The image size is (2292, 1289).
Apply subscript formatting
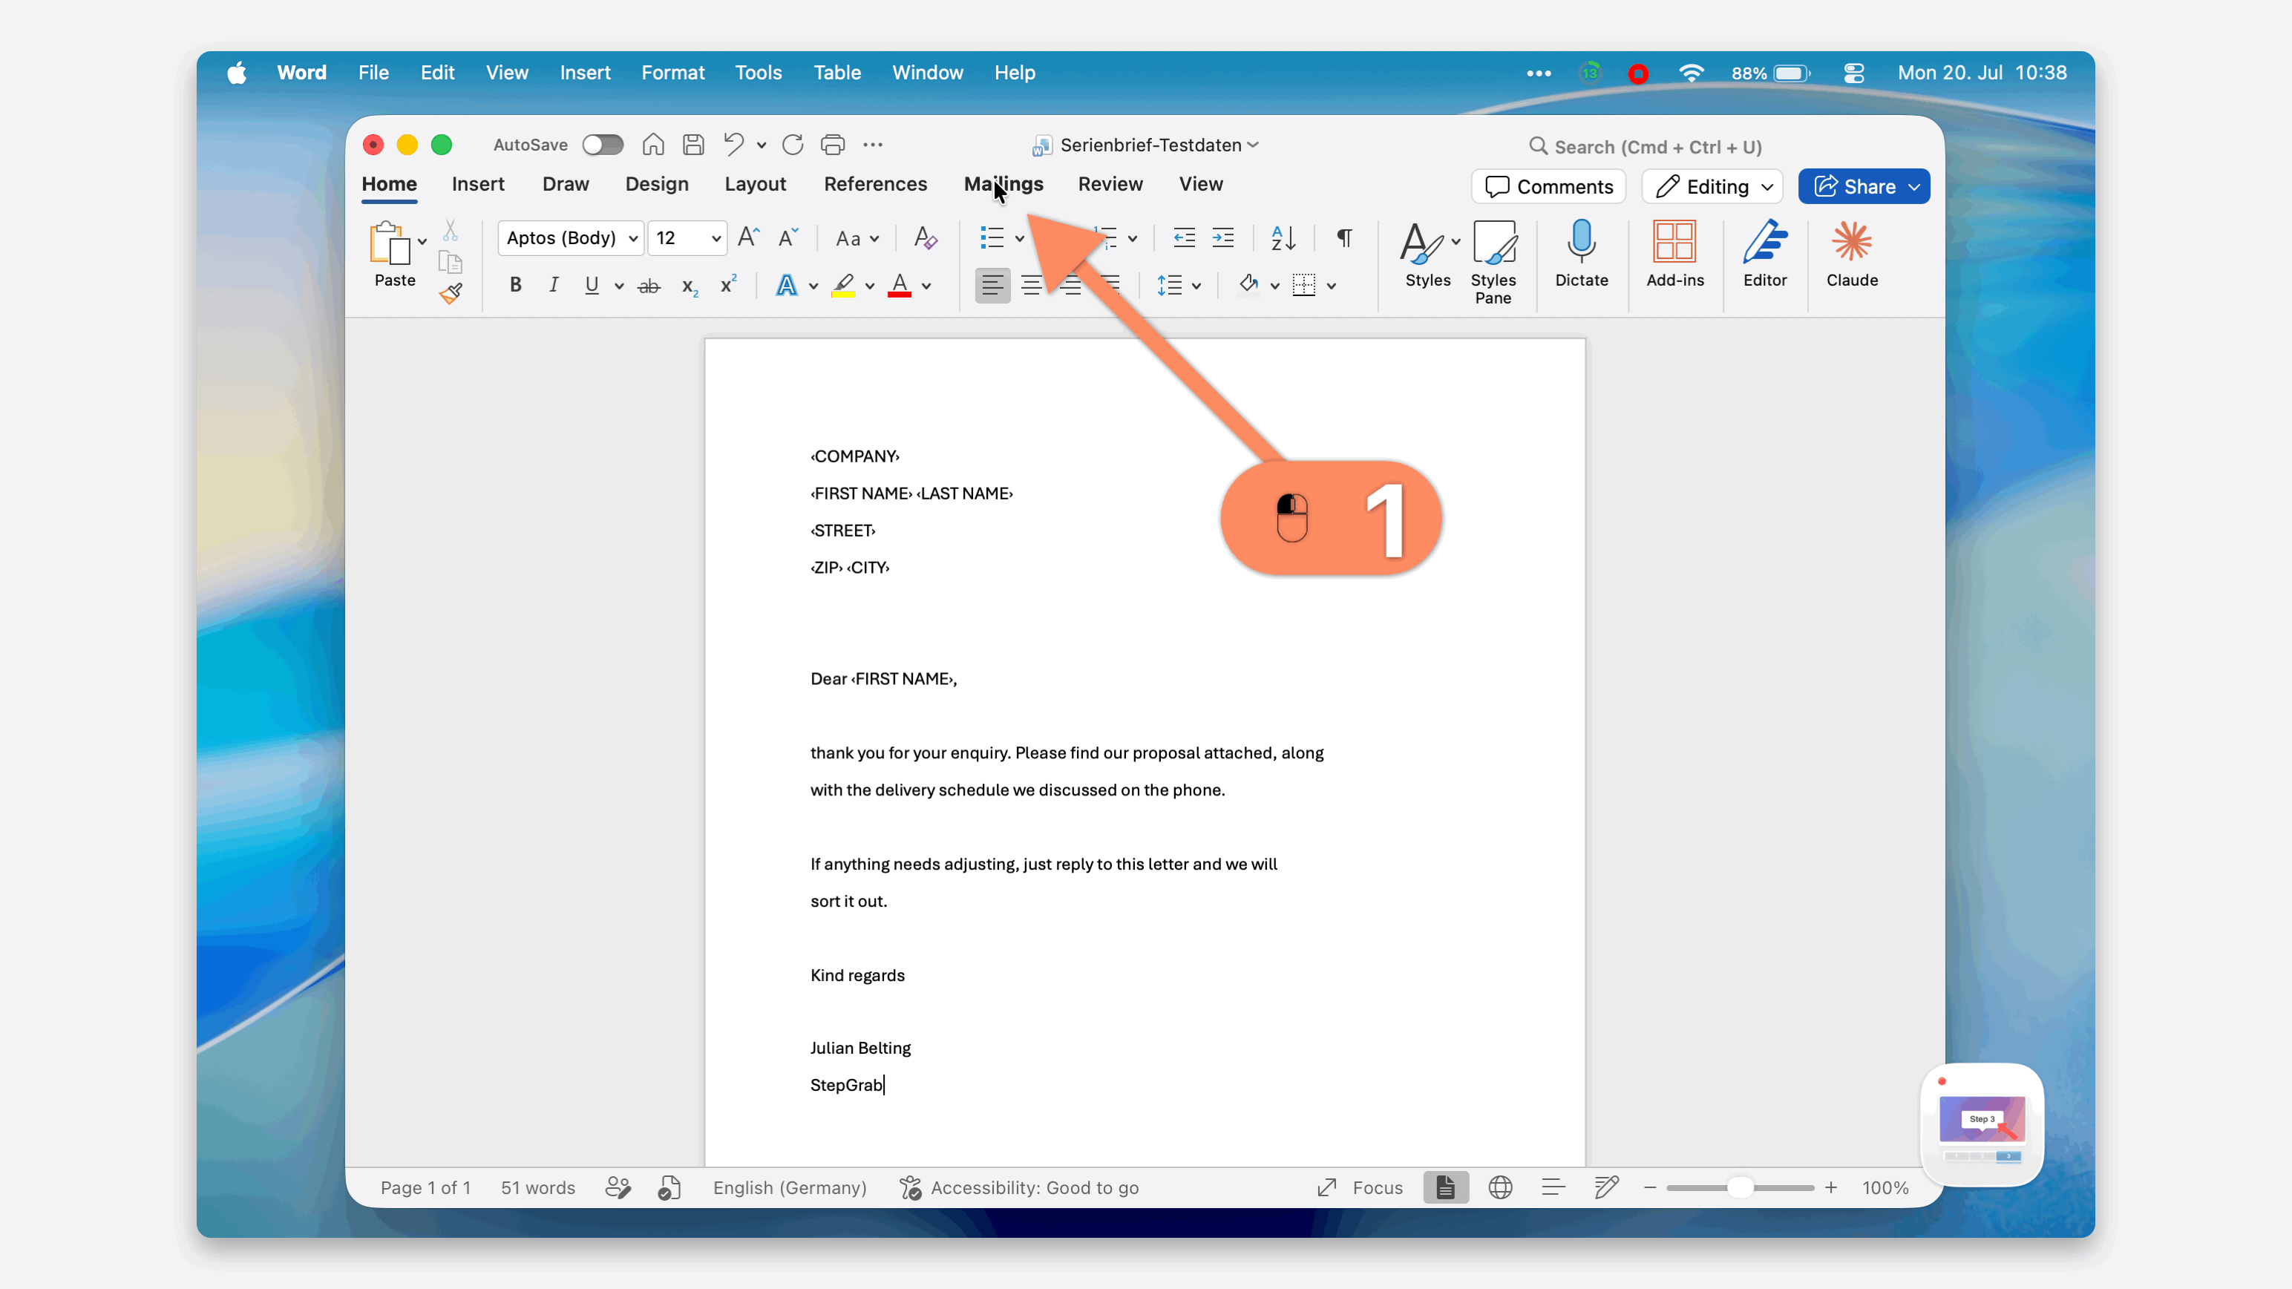point(690,286)
